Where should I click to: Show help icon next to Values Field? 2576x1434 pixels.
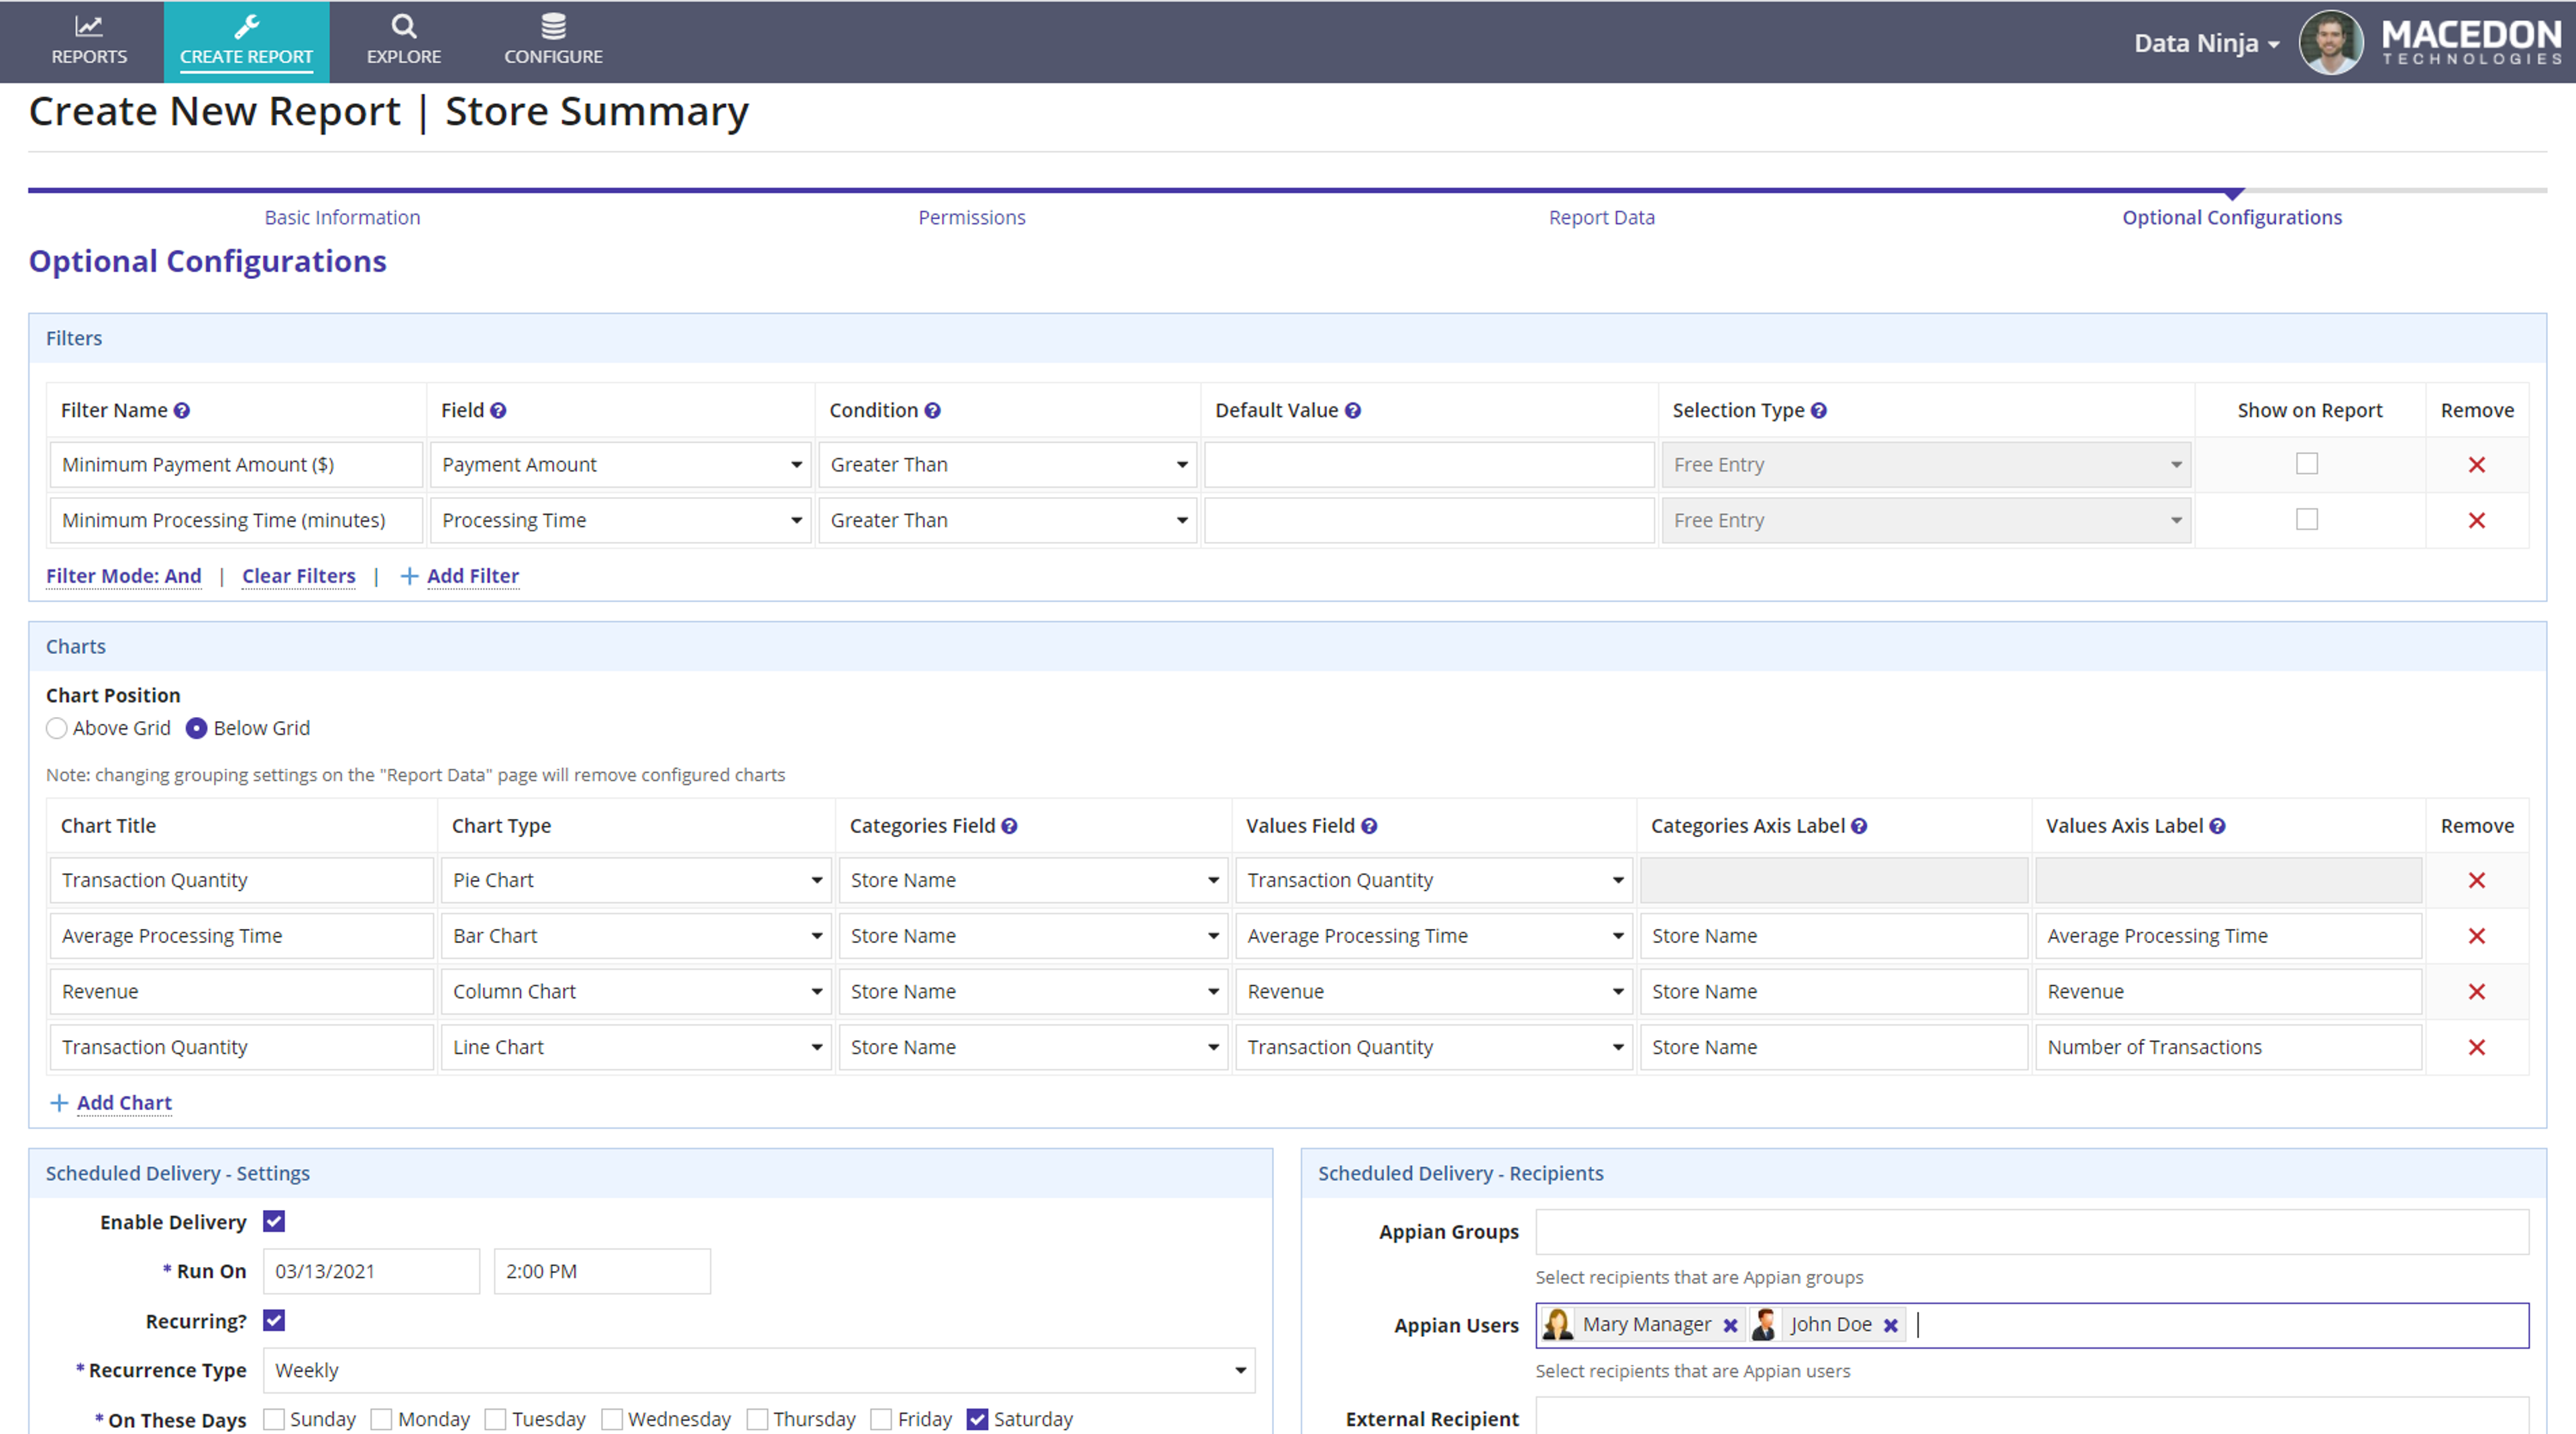coord(1369,826)
